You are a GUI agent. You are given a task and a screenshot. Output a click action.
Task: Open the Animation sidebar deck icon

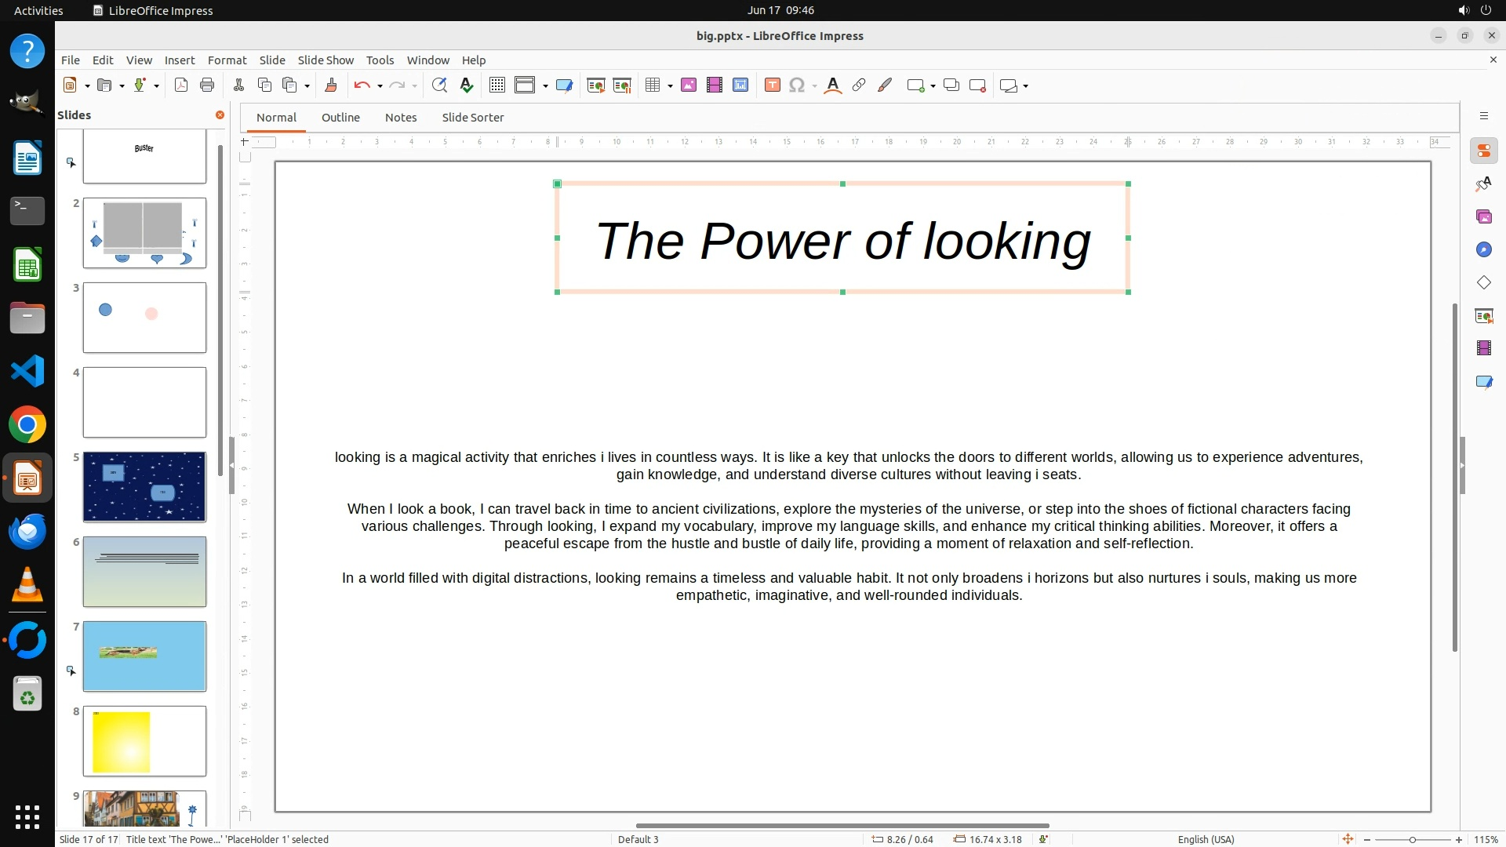click(1483, 348)
